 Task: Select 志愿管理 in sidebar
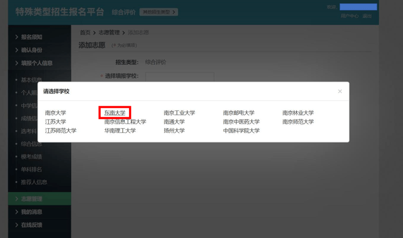pos(40,199)
